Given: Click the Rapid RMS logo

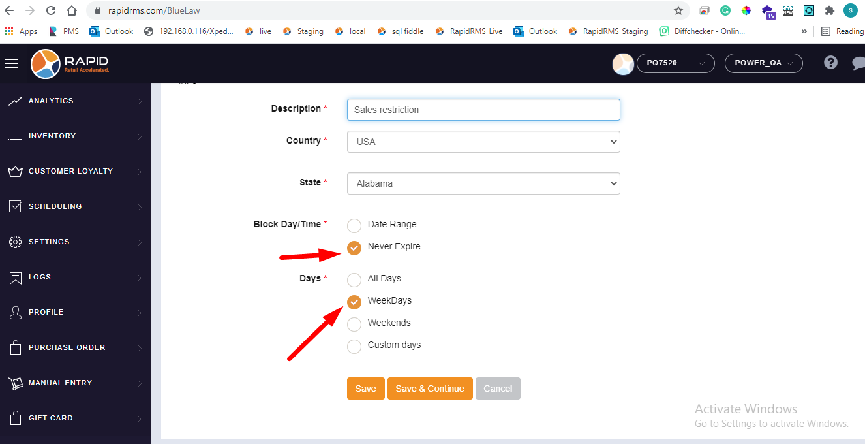Looking at the screenshot, I should [70, 63].
